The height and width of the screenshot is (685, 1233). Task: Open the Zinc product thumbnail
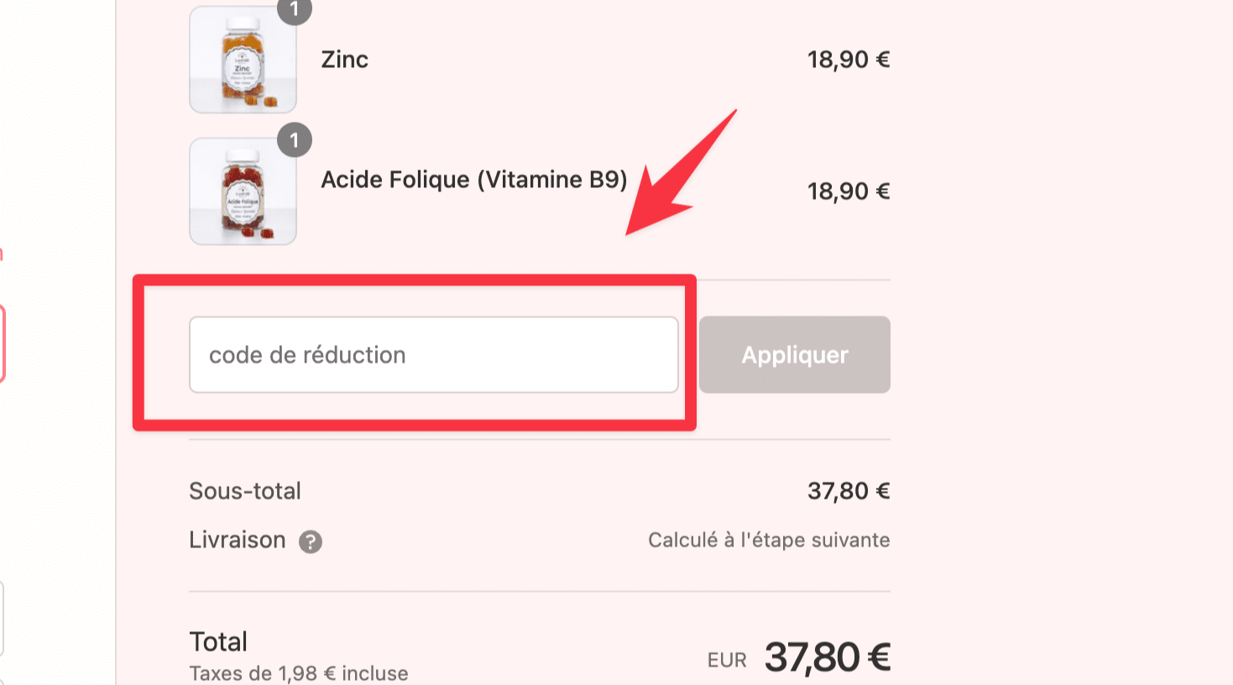coord(243,60)
